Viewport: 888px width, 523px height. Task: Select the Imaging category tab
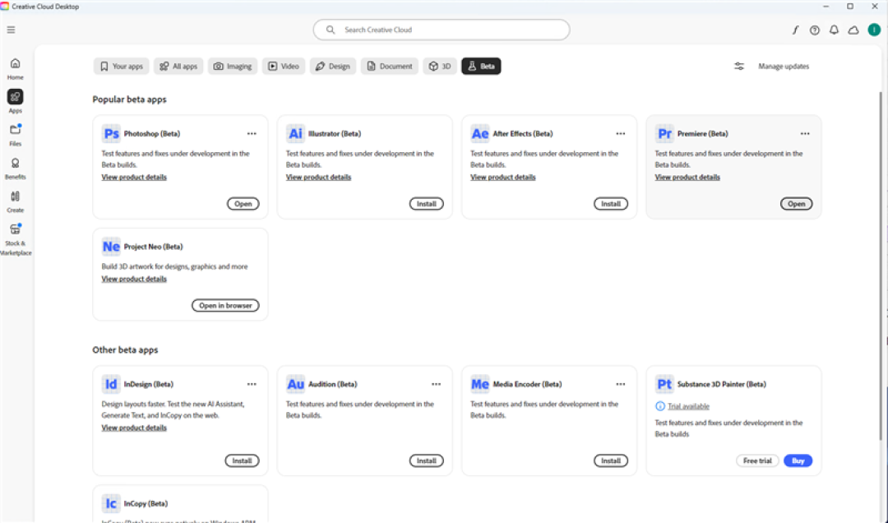tap(233, 67)
